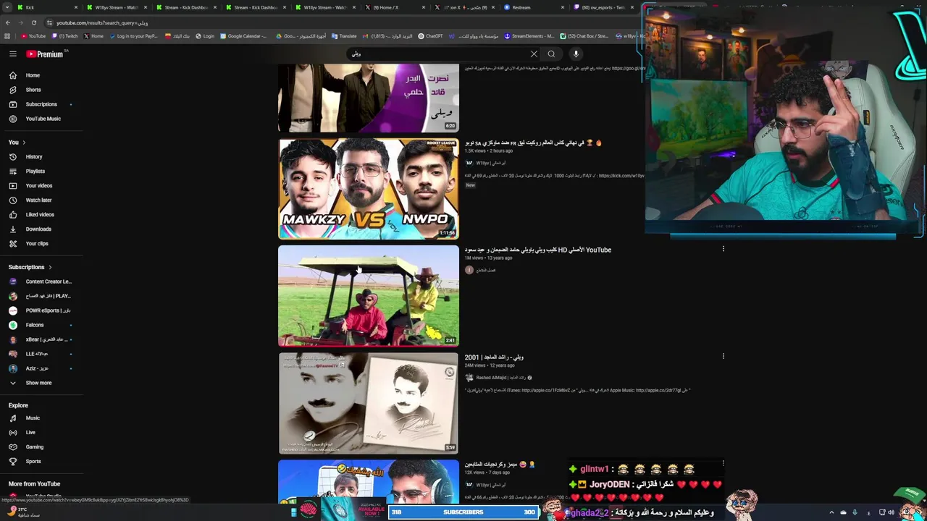Screen dimensions: 927x521
Task: Open the StreamElements bookmark
Action: pyautogui.click(x=529, y=36)
